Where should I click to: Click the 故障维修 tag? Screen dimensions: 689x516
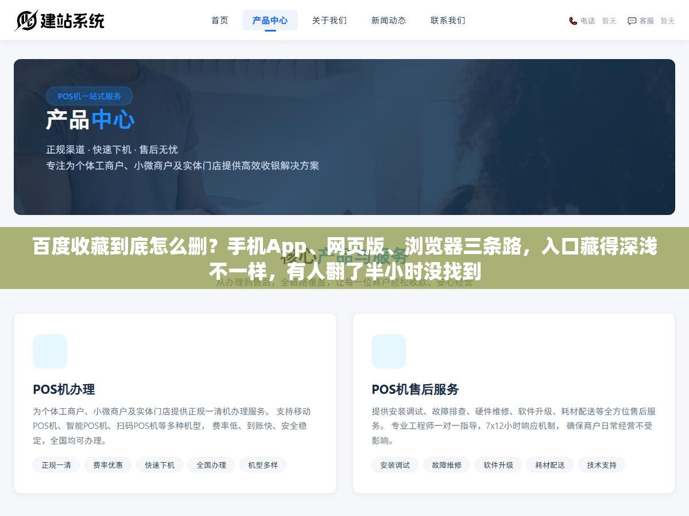point(447,465)
